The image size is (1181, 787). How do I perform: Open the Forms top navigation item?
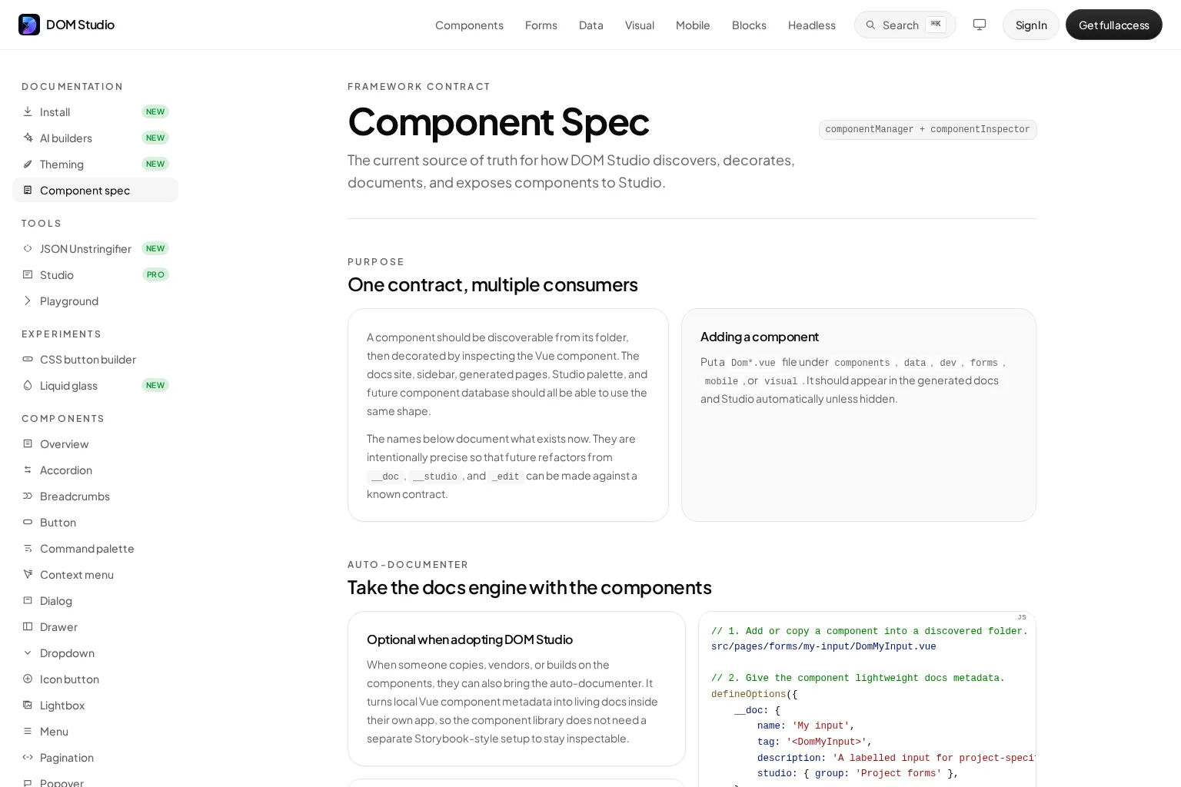click(541, 25)
